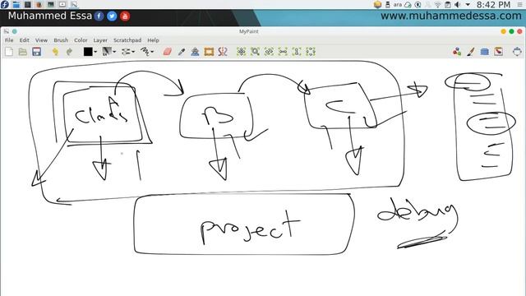Open the File menu
Image resolution: width=526 pixels, height=296 pixels.
(9, 40)
